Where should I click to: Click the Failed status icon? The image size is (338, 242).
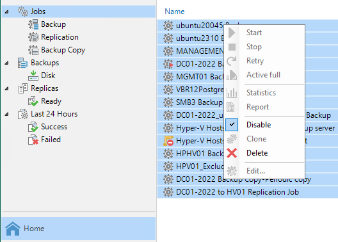33,140
